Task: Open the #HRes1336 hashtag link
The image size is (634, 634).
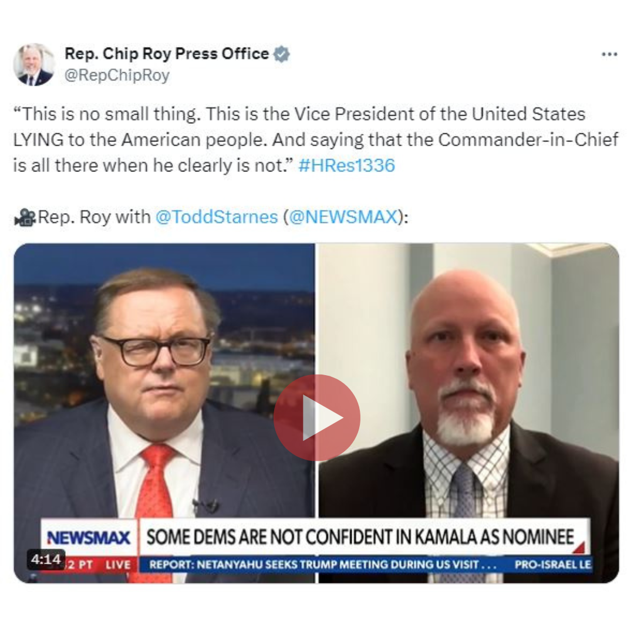Action: click(x=346, y=166)
